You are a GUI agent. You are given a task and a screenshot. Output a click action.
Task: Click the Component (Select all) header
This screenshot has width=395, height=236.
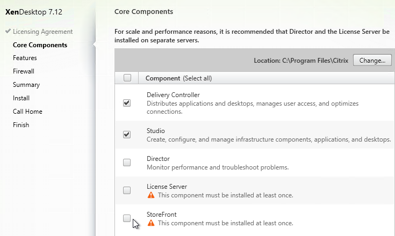coord(178,78)
